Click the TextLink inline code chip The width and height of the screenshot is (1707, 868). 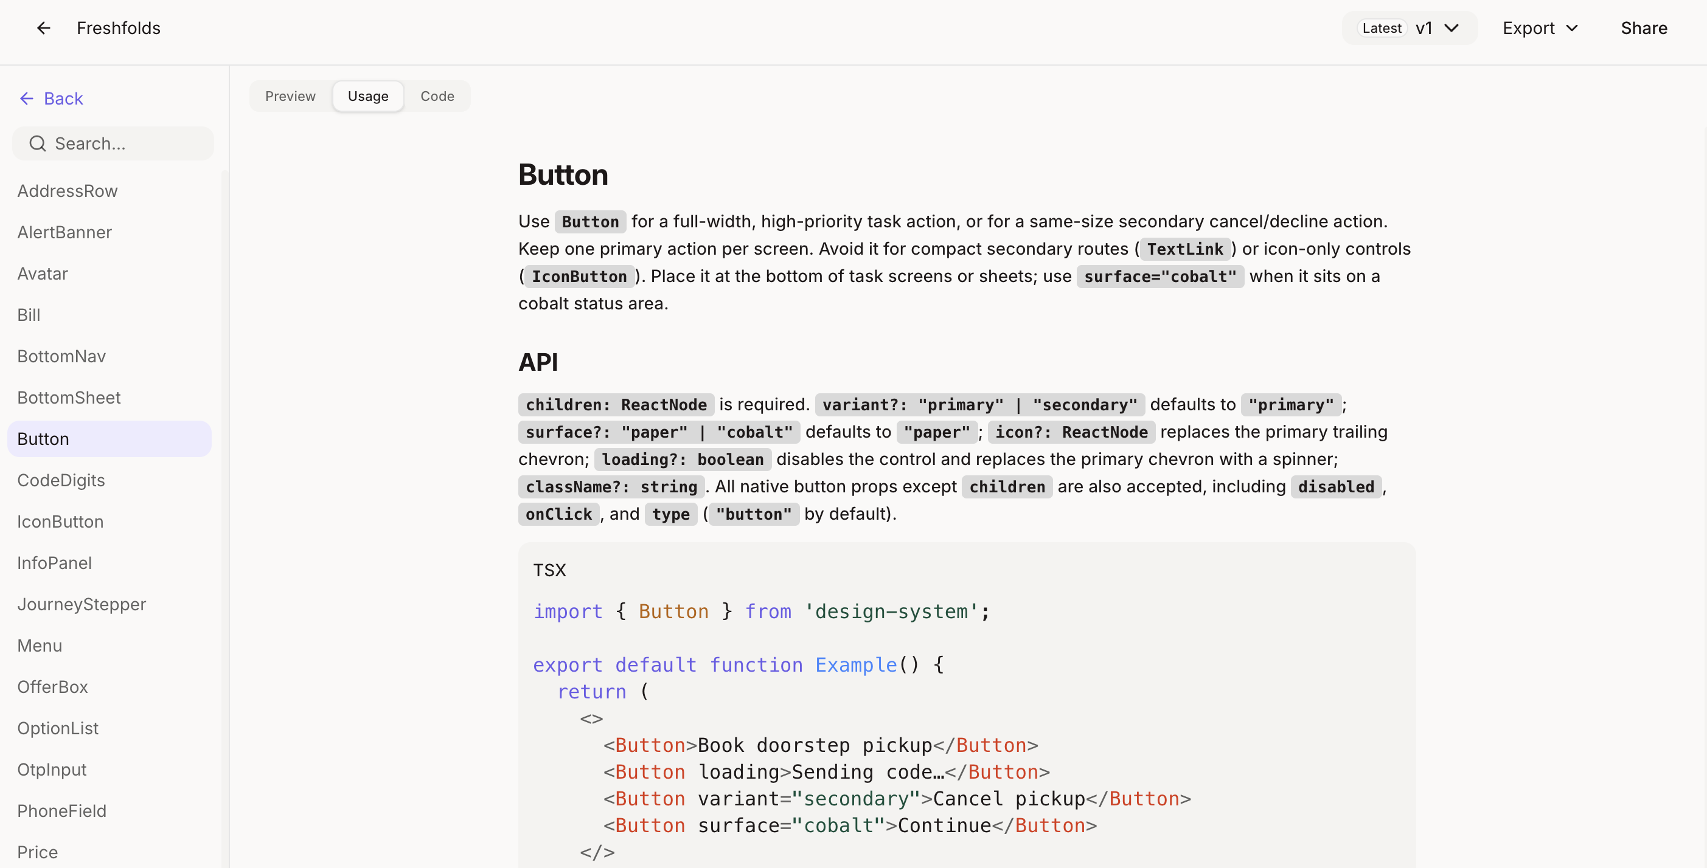(x=1185, y=249)
